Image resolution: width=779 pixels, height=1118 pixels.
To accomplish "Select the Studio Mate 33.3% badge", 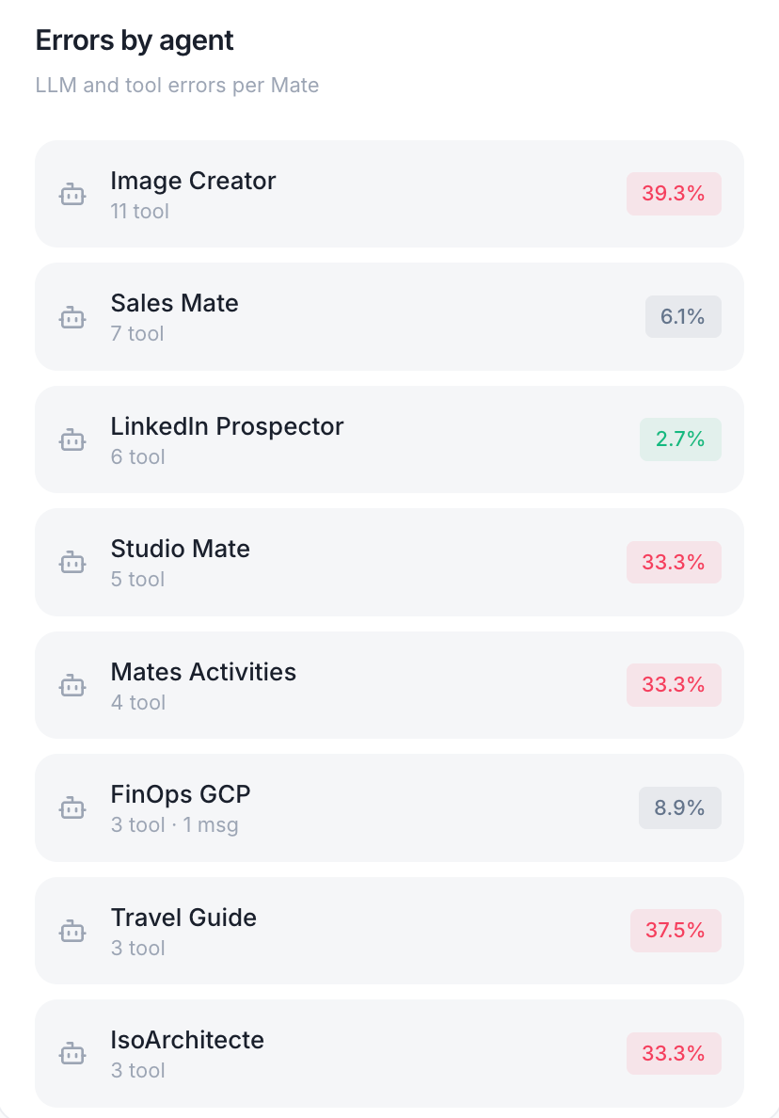I will tap(674, 563).
